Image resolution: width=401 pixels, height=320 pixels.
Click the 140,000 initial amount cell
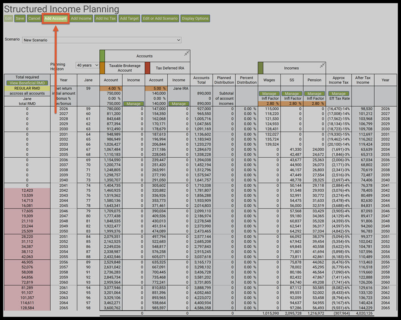click(159, 94)
